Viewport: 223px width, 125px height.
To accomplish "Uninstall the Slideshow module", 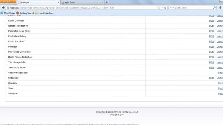I will point(220,78).
